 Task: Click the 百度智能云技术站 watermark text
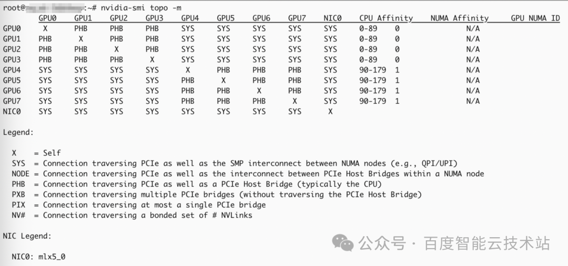click(487, 243)
